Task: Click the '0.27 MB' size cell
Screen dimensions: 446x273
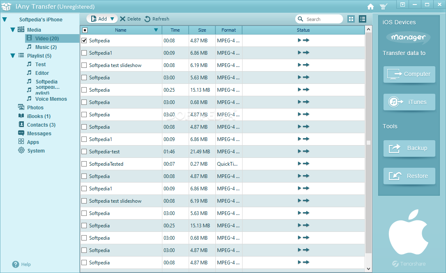Action: click(199, 164)
